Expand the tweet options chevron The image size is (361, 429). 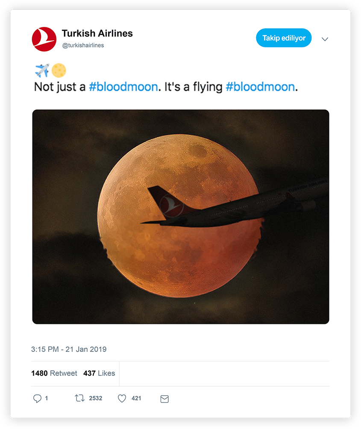325,39
